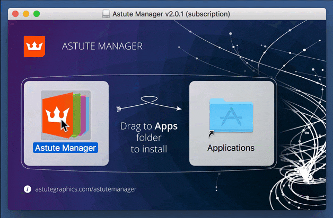
Task: Click the looped arrow graphic
Action: click(149, 103)
